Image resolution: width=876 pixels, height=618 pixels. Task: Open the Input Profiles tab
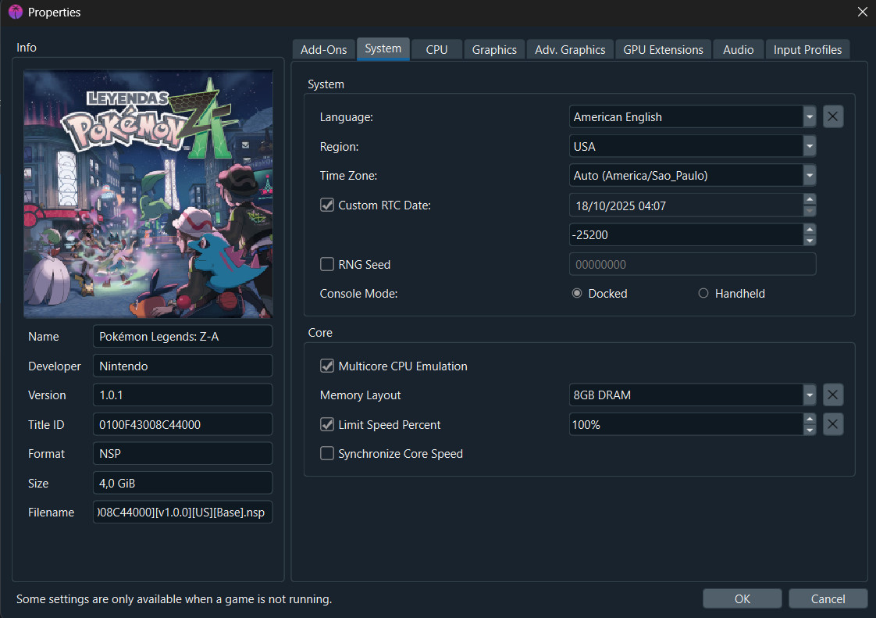coord(807,50)
